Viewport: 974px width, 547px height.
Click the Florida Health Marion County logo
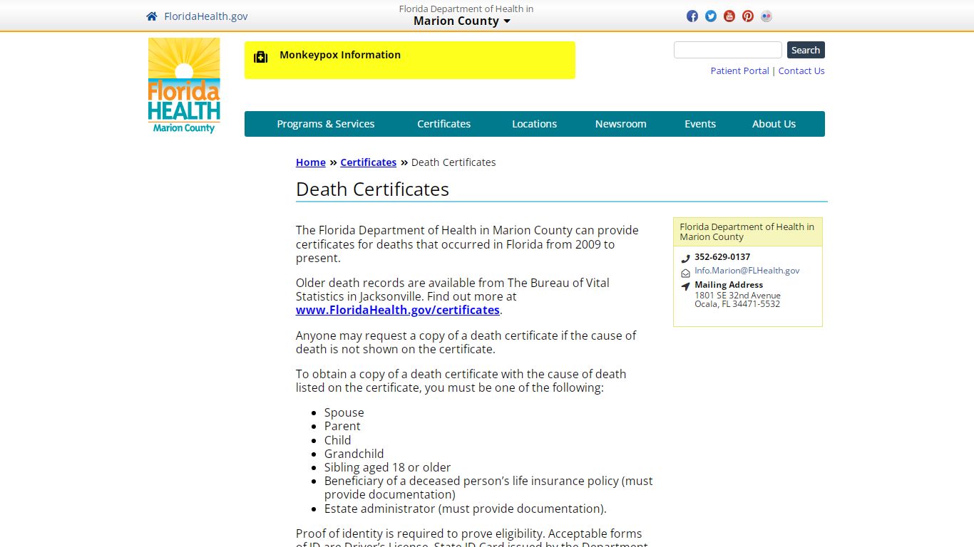(184, 85)
